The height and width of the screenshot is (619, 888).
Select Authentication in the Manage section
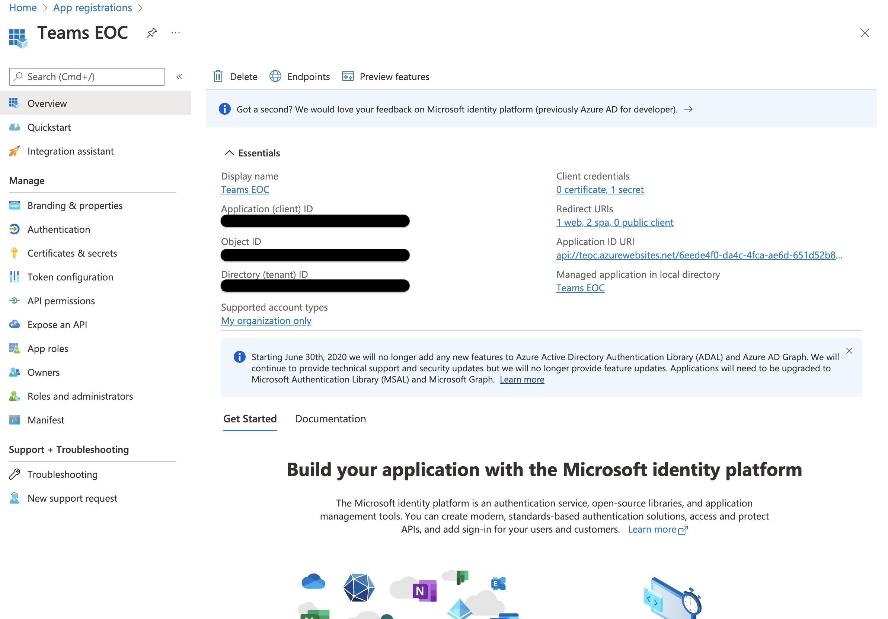58,229
